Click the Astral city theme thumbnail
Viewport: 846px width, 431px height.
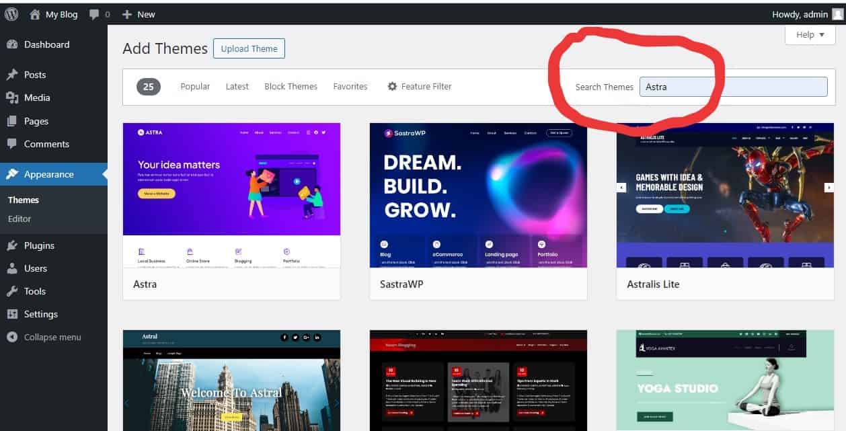point(231,381)
